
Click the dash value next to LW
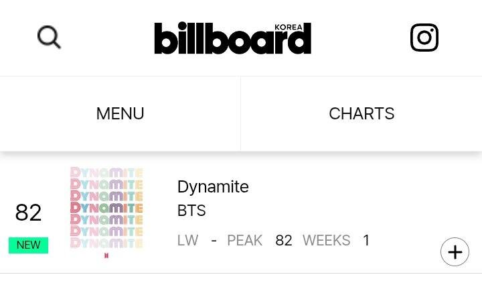click(x=214, y=240)
